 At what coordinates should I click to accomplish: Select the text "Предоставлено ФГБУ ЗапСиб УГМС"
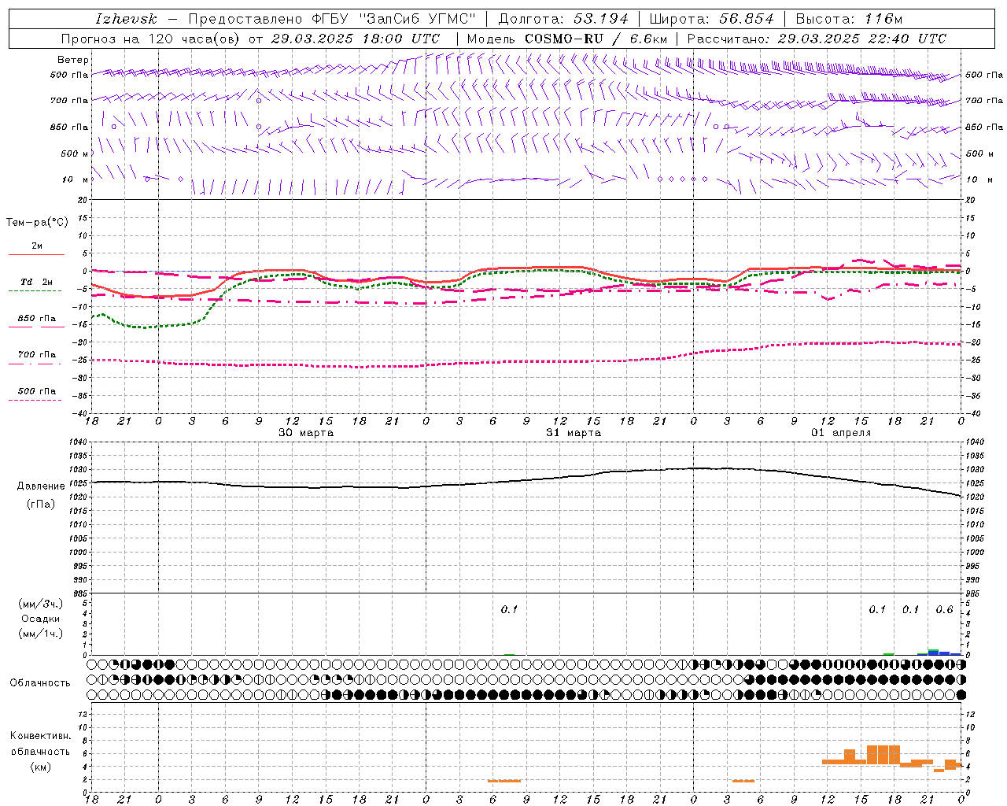[x=333, y=19]
